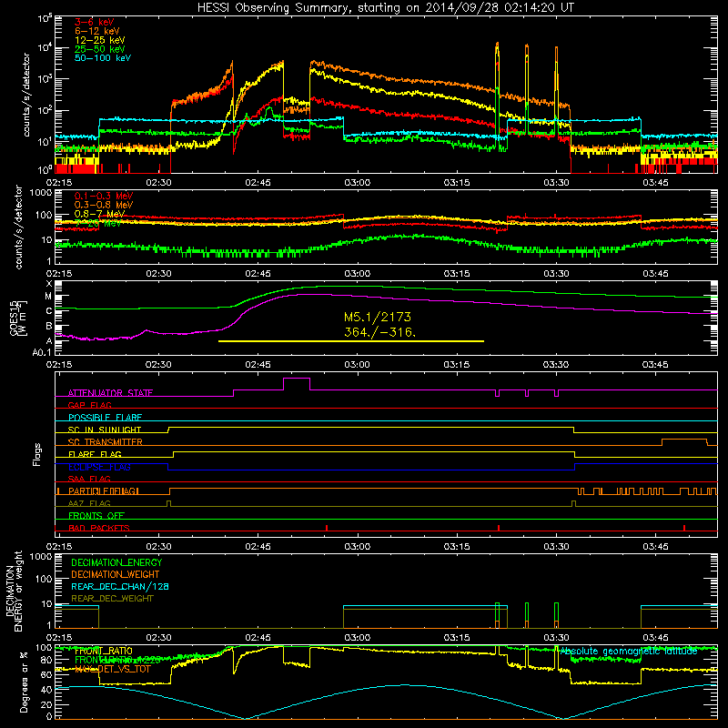Click the "Flags" axis label
Image resolution: width=728 pixels, height=728 pixels.
pyautogui.click(x=37, y=454)
